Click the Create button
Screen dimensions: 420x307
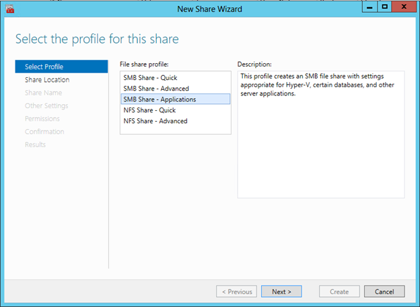pos(339,292)
